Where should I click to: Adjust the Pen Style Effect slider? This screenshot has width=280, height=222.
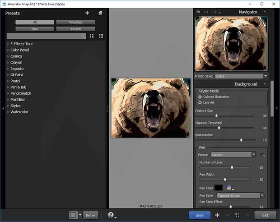pyautogui.click(x=230, y=207)
